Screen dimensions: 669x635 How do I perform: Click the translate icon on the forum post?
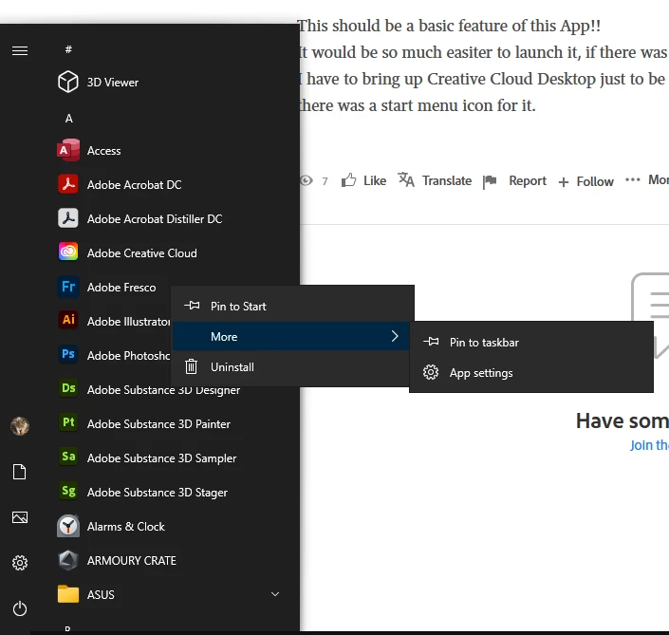(x=406, y=179)
